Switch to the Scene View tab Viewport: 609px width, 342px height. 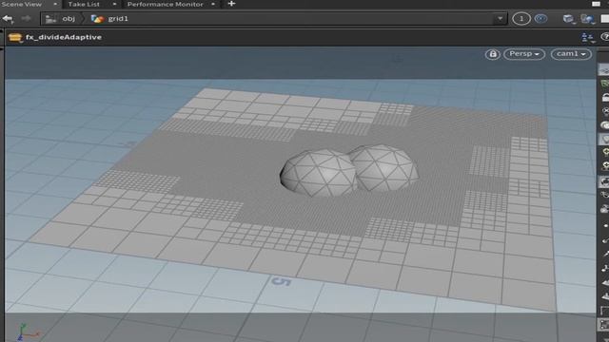click(22, 4)
